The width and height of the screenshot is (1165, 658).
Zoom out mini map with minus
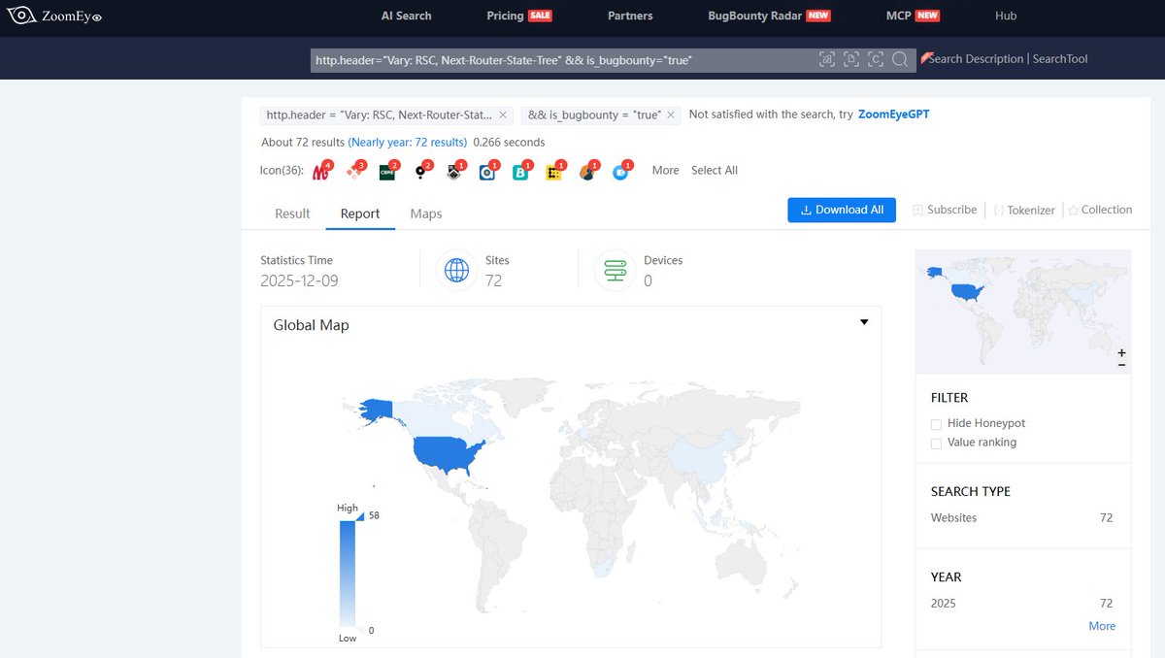pyautogui.click(x=1122, y=365)
